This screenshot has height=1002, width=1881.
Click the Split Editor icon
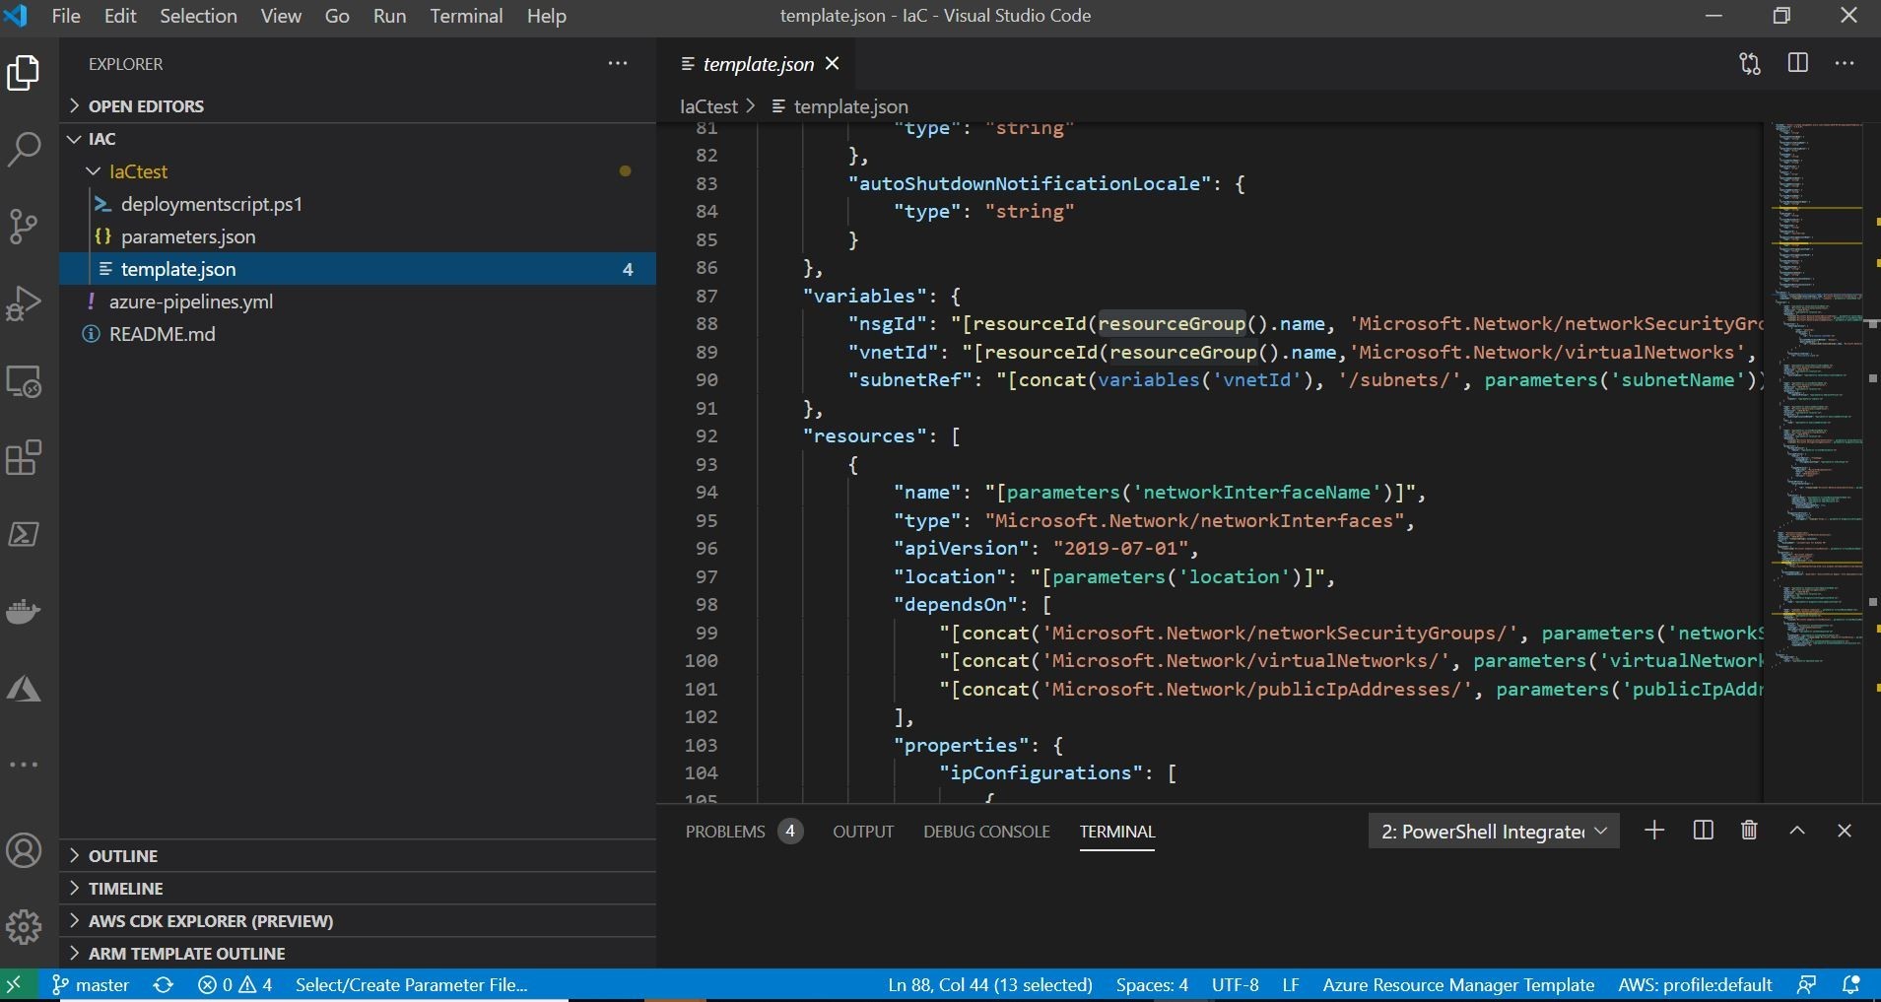click(x=1797, y=64)
